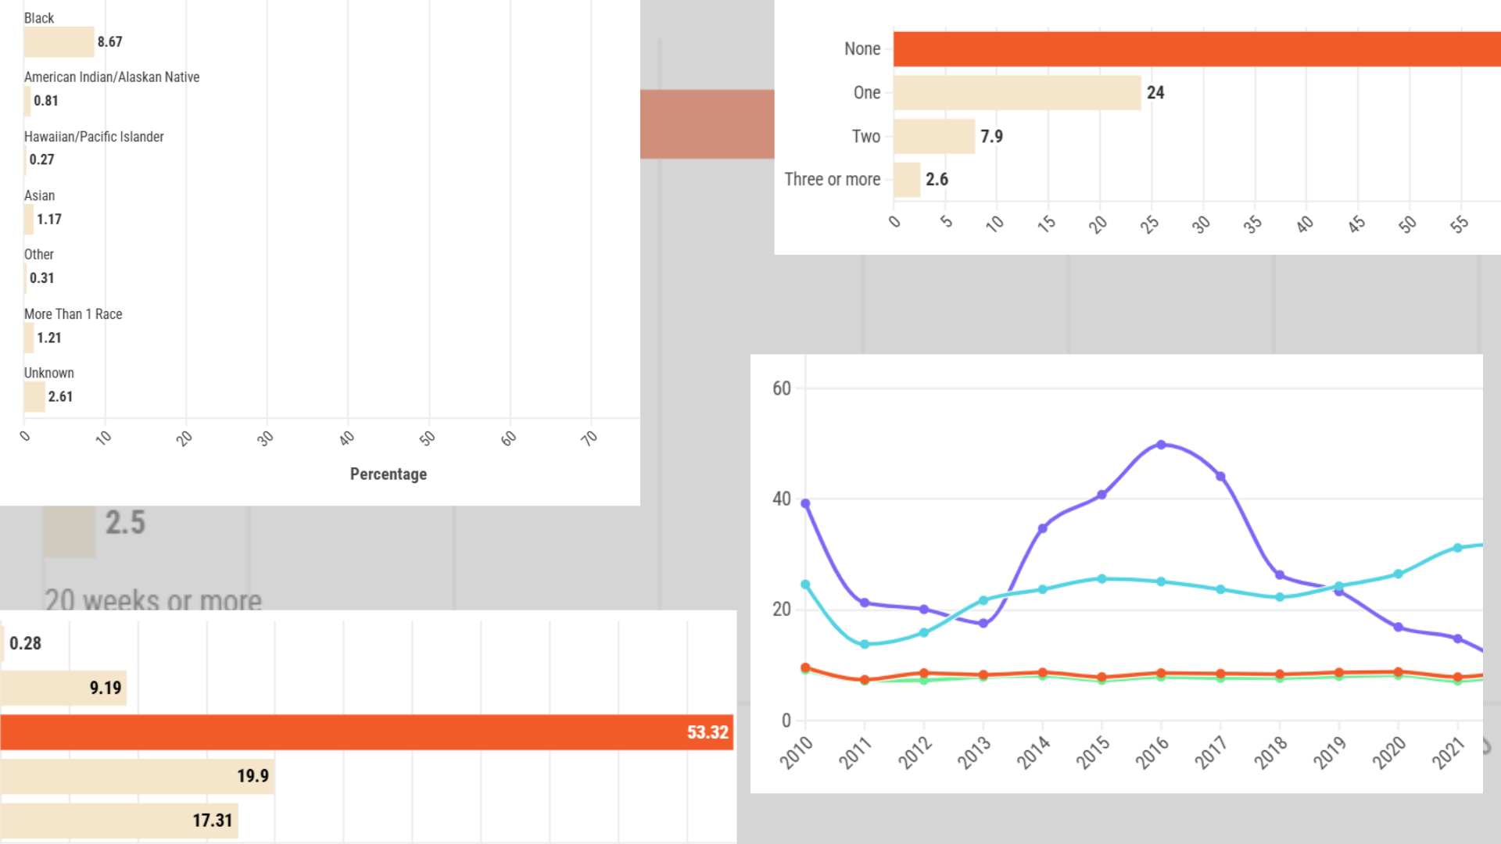1501x844 pixels.
Task: Click the value 0.28
Action: (x=25, y=644)
